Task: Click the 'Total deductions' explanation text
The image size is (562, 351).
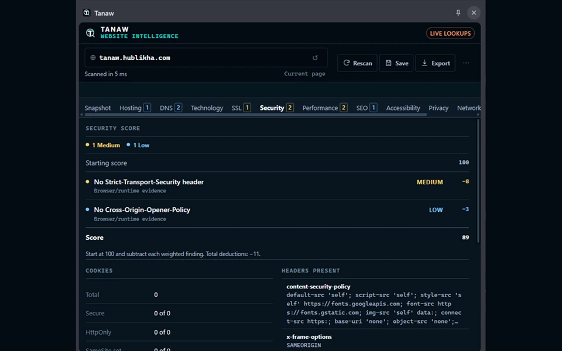Action: tap(173, 254)
